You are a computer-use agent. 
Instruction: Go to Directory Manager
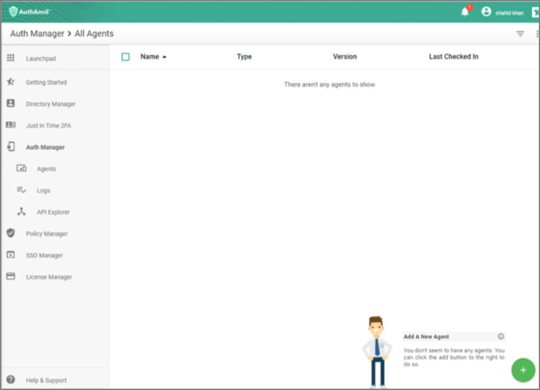click(51, 104)
